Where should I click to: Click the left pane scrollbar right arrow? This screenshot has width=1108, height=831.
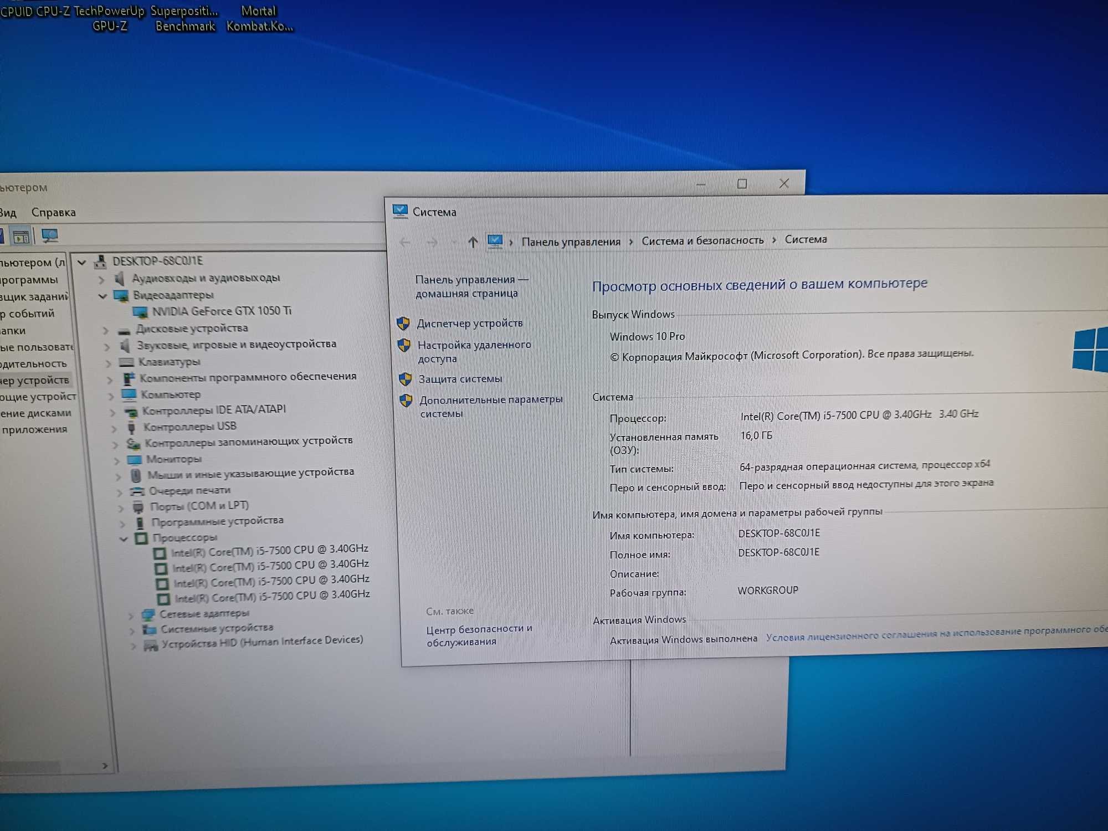(105, 766)
